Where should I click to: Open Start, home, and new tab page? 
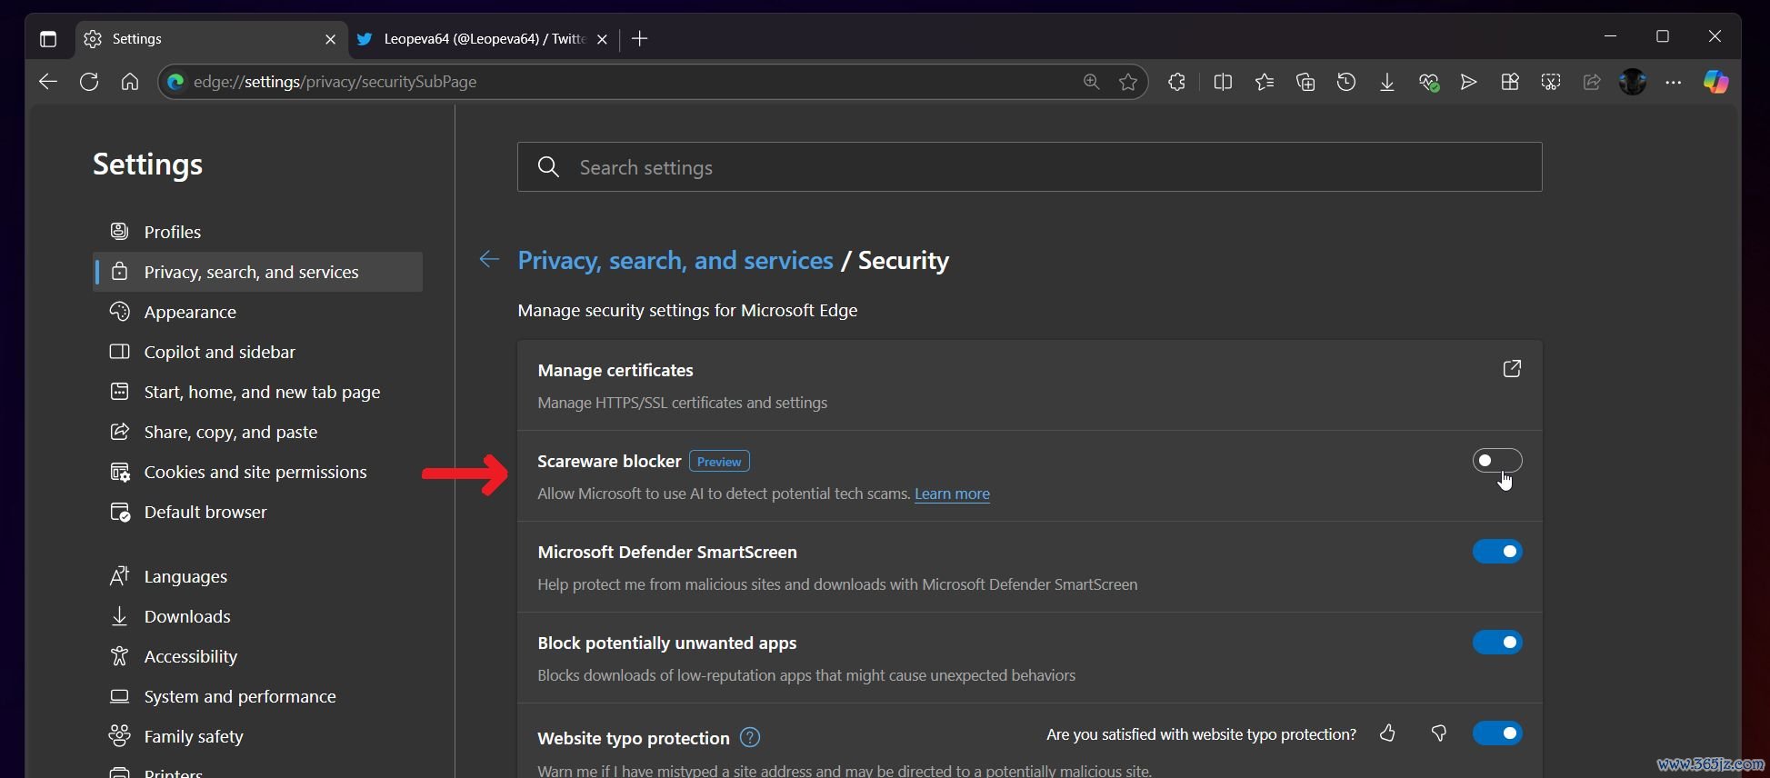(258, 392)
